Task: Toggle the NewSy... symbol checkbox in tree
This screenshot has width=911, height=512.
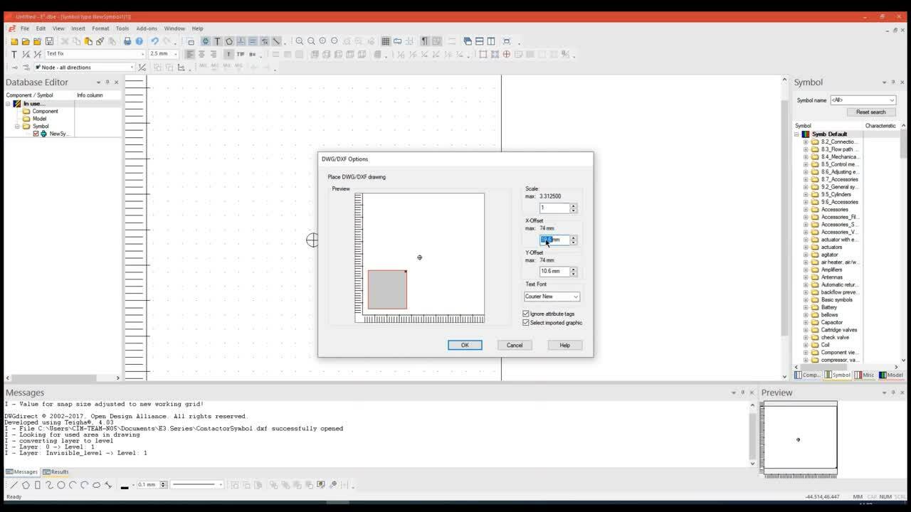Action: tap(36, 134)
